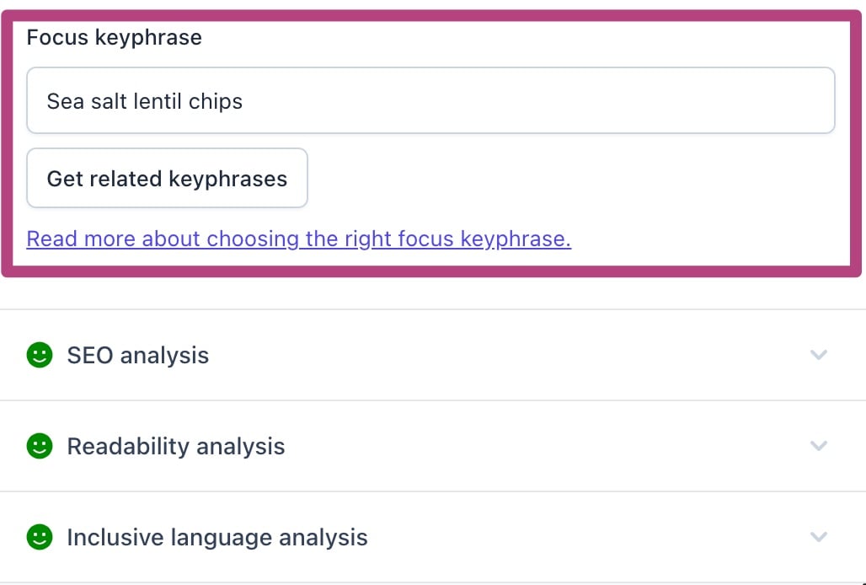The width and height of the screenshot is (866, 585).
Task: Click the Inclusive language analysis smiley icon
Action: click(40, 537)
